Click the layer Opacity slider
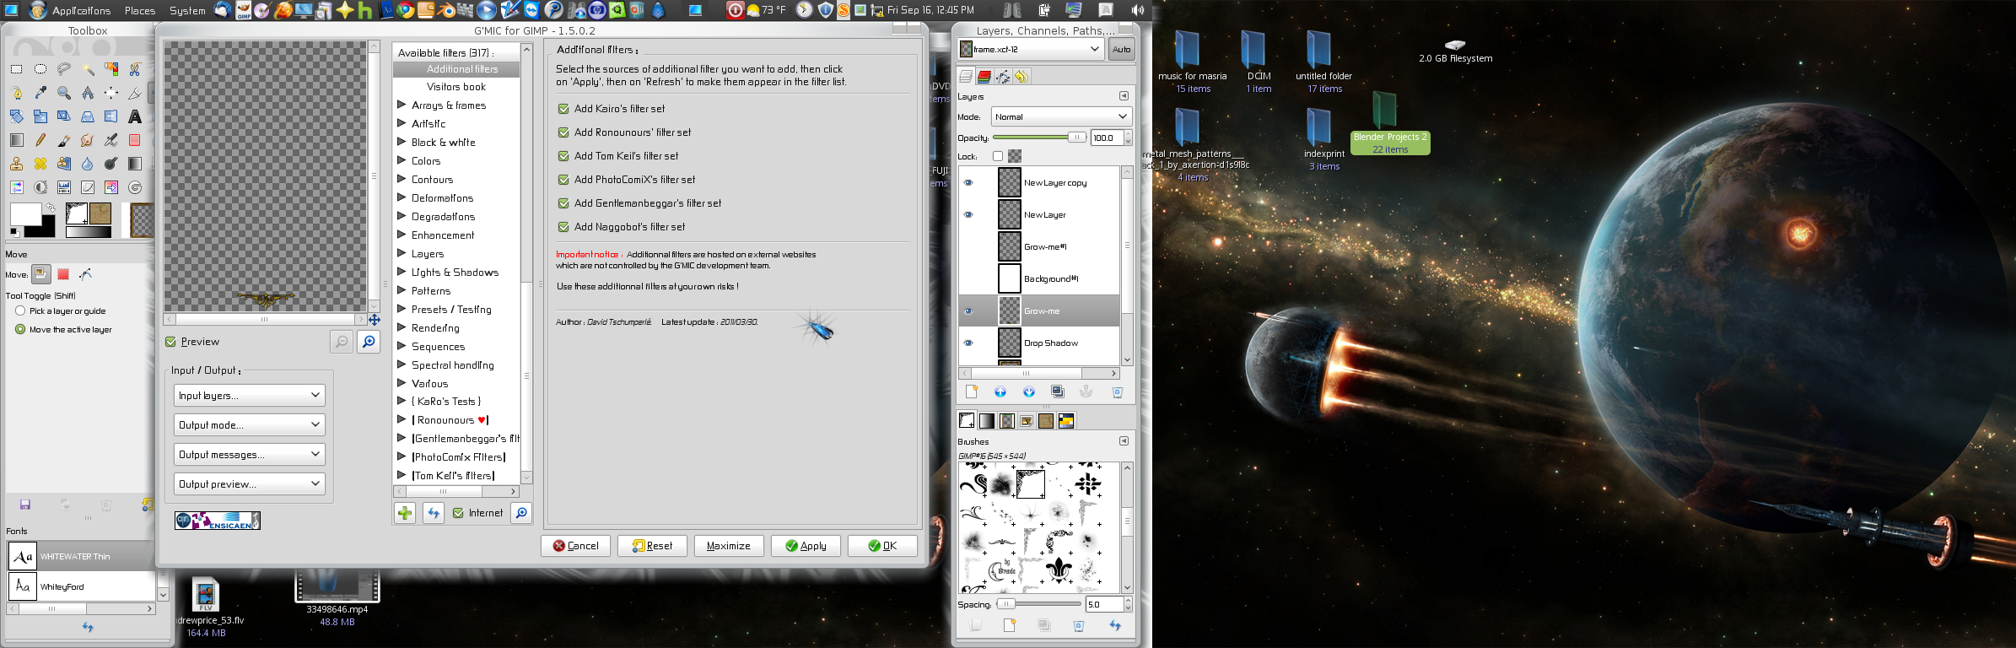This screenshot has height=648, width=2016. [1039, 138]
